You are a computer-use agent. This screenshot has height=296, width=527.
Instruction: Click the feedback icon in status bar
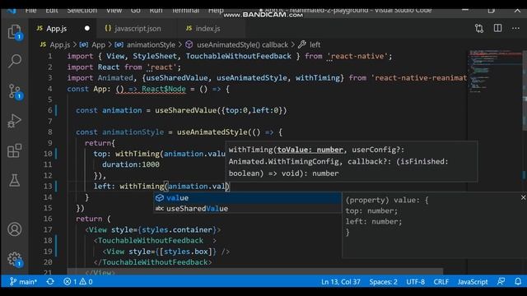[501, 281]
